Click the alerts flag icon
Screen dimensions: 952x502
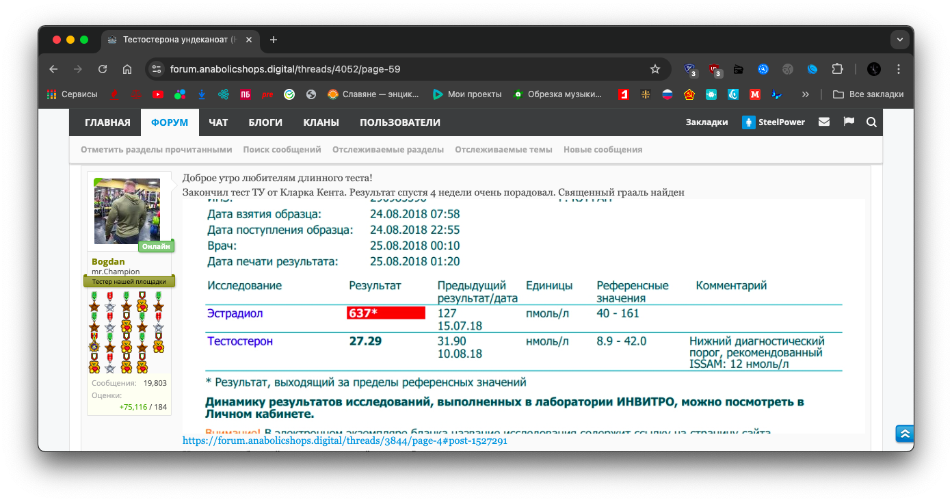849,122
